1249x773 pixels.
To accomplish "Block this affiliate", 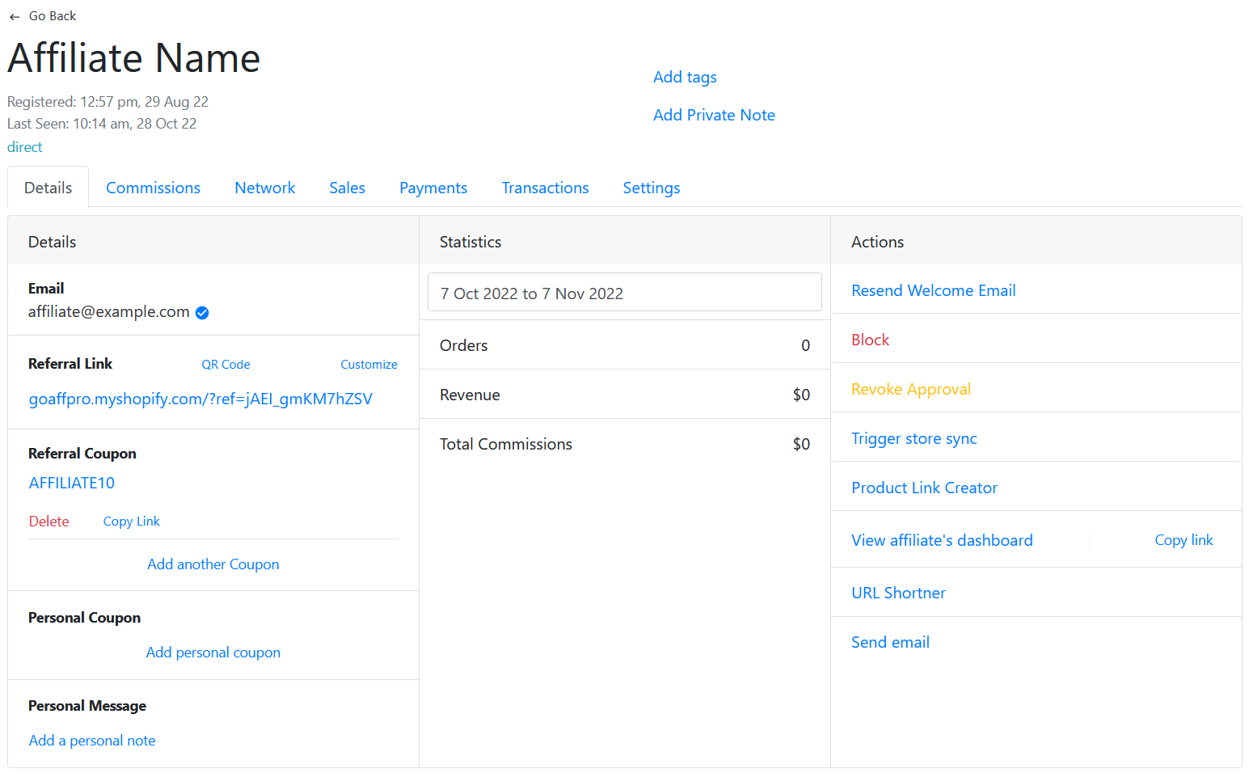I will 870,340.
